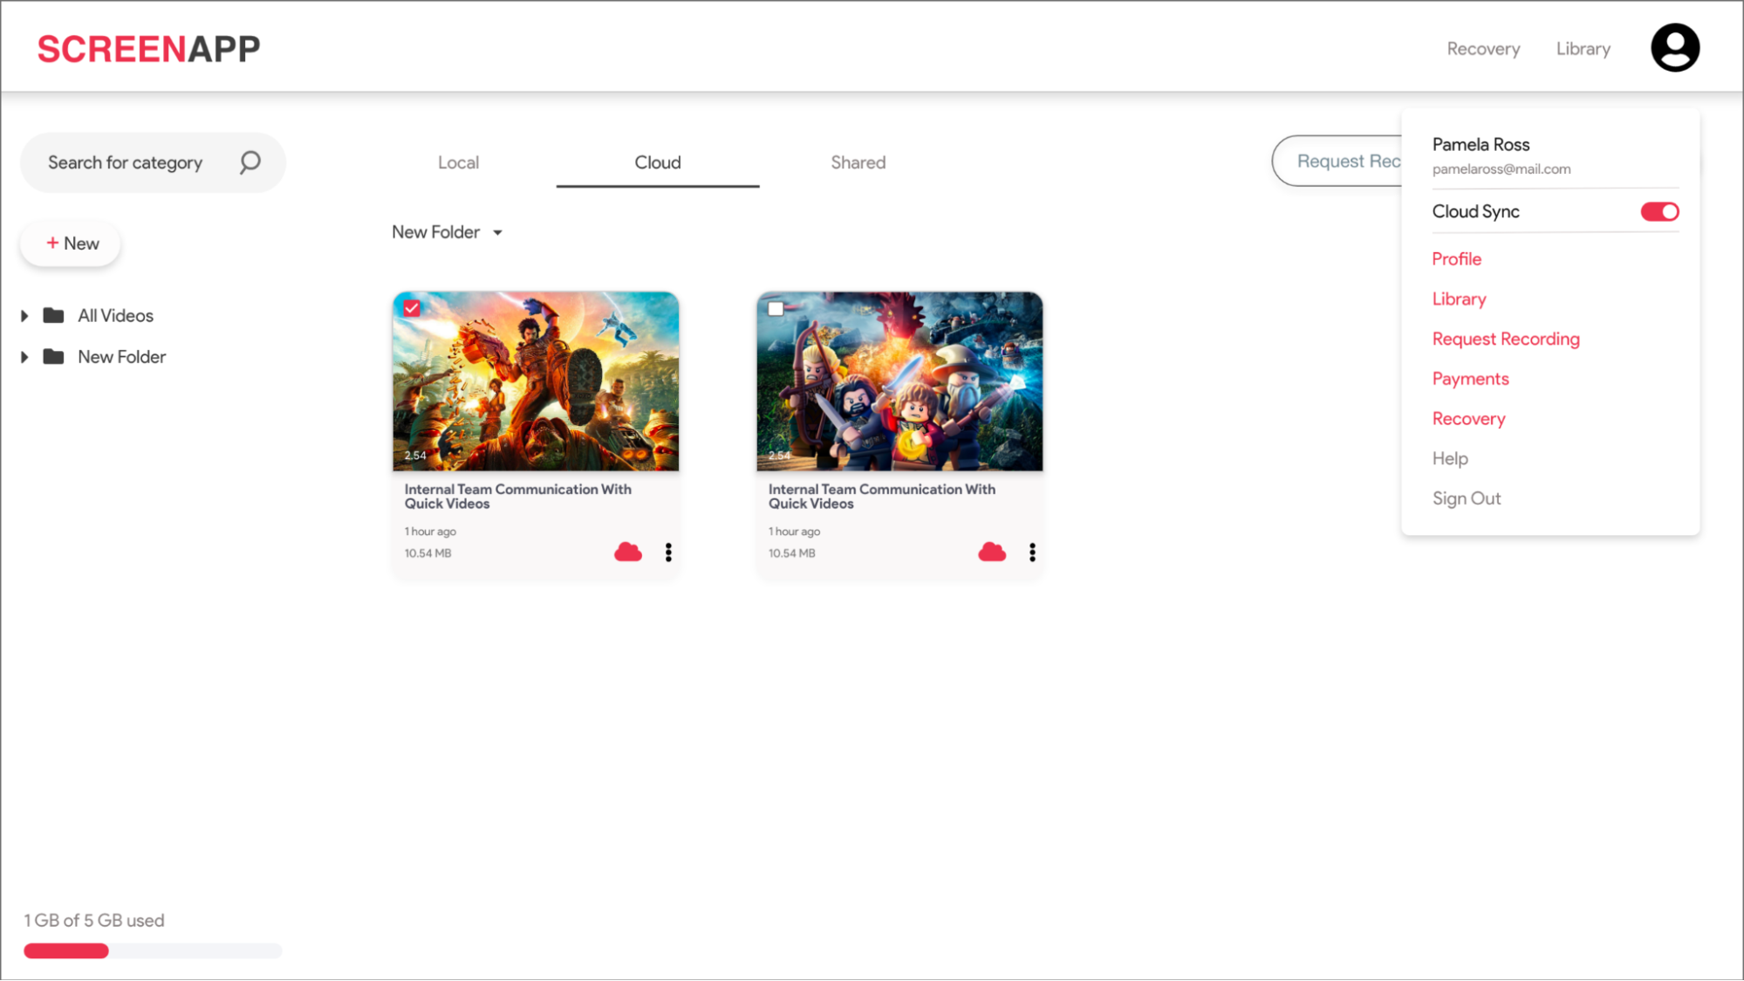The image size is (1744, 981).
Task: Uncheck the first video's checkbox
Action: point(412,308)
